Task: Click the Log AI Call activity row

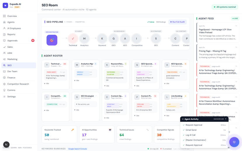Action: pos(204,135)
